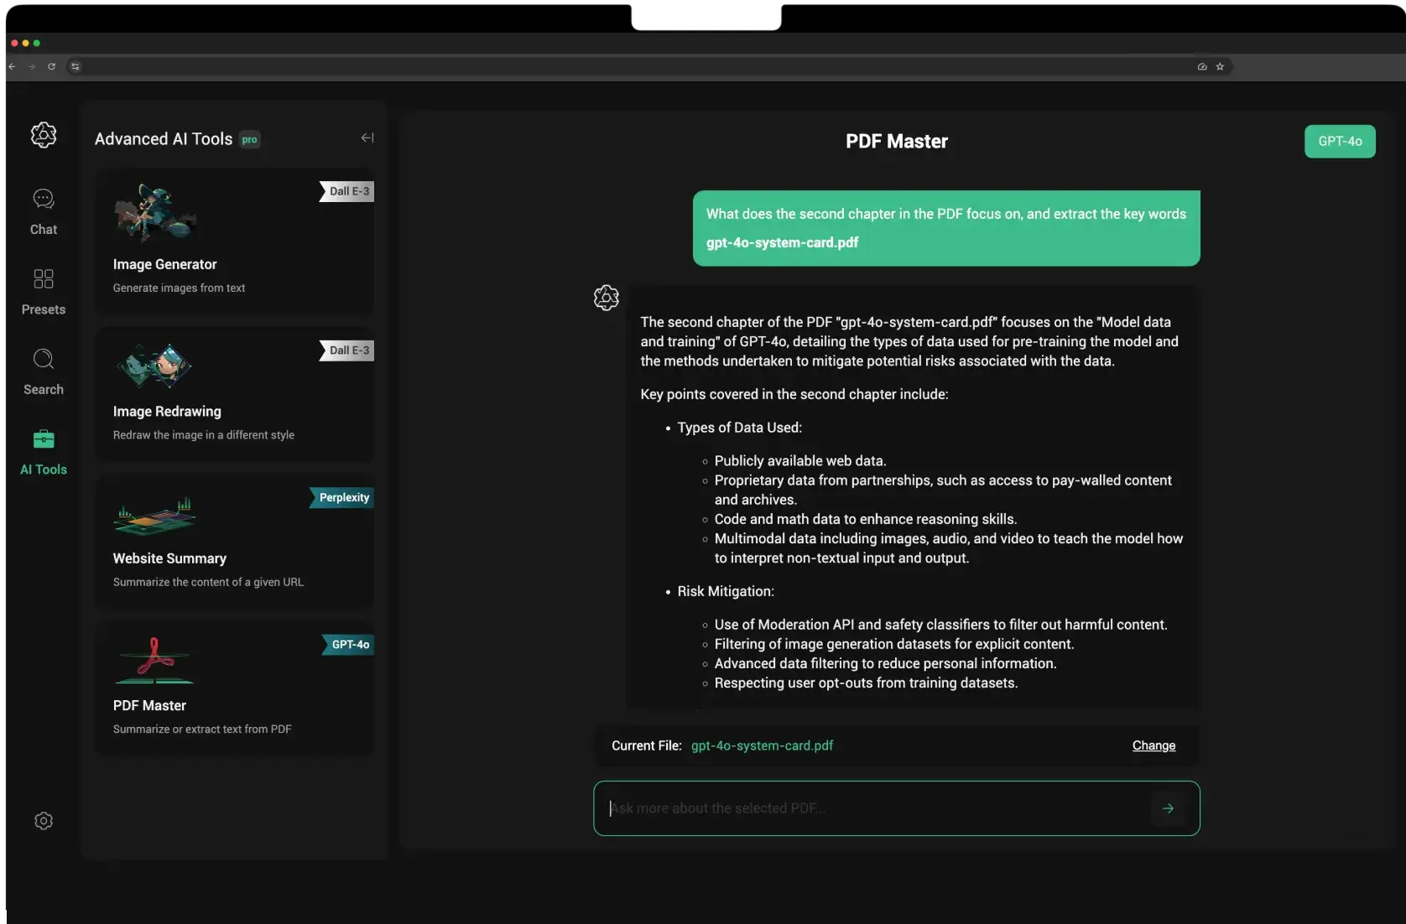Open the Website Summary tool card
Viewport: 1406px width, 924px height.
click(235, 541)
